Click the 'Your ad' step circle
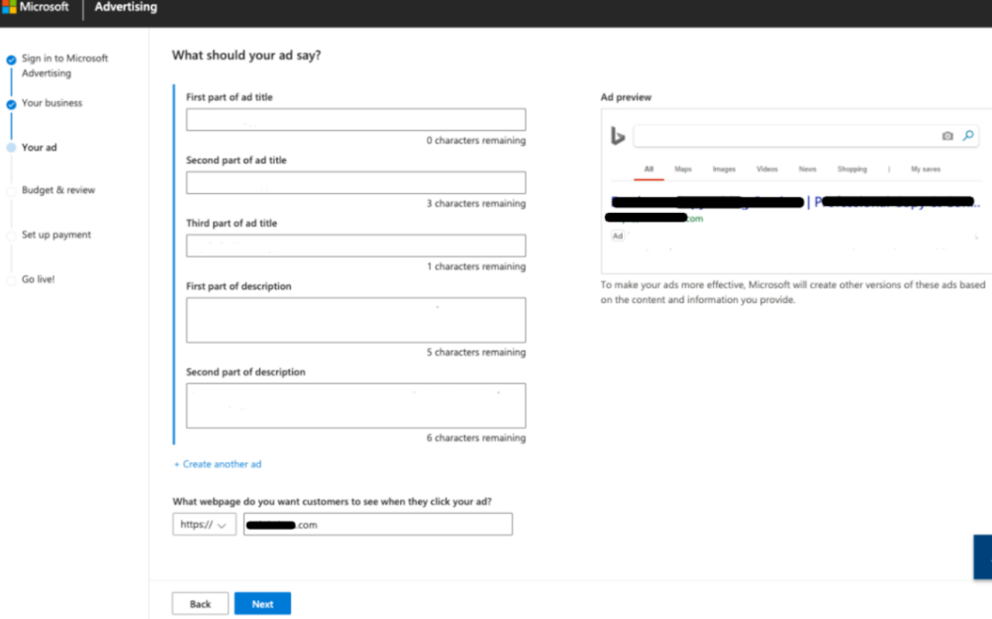 (x=11, y=148)
